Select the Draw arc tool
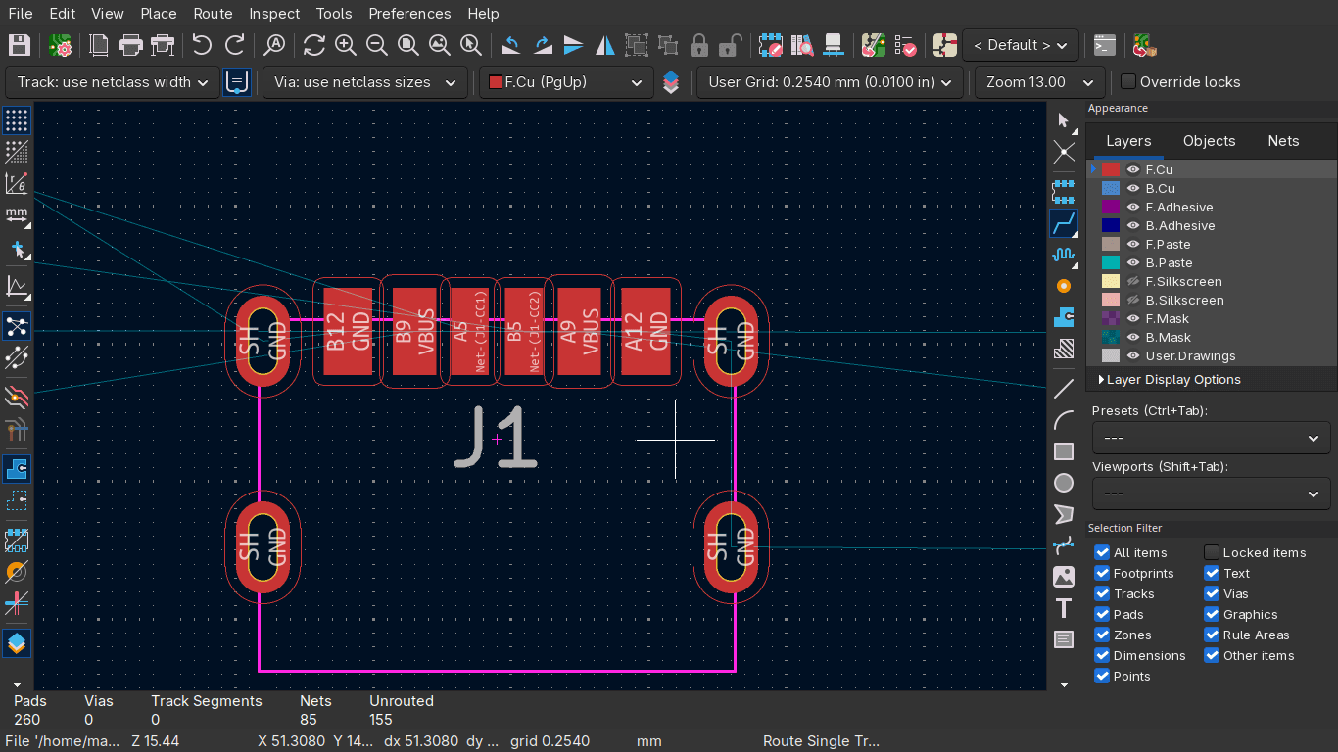The height and width of the screenshot is (752, 1338). point(1064,421)
